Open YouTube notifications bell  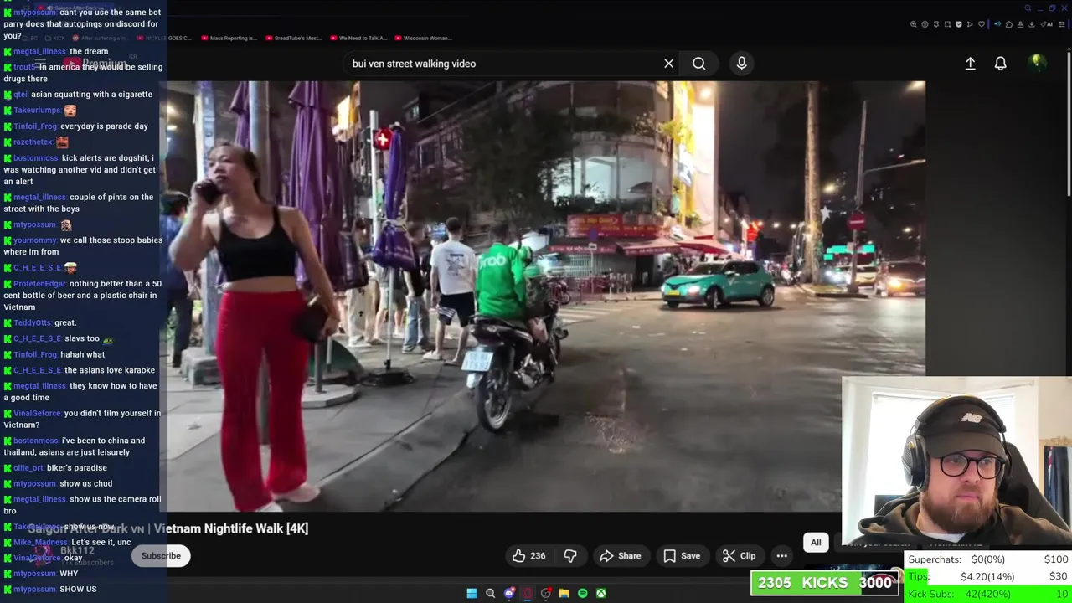[x=1000, y=64]
